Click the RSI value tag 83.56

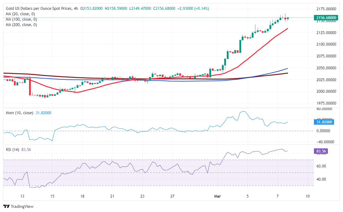[x=320, y=151]
